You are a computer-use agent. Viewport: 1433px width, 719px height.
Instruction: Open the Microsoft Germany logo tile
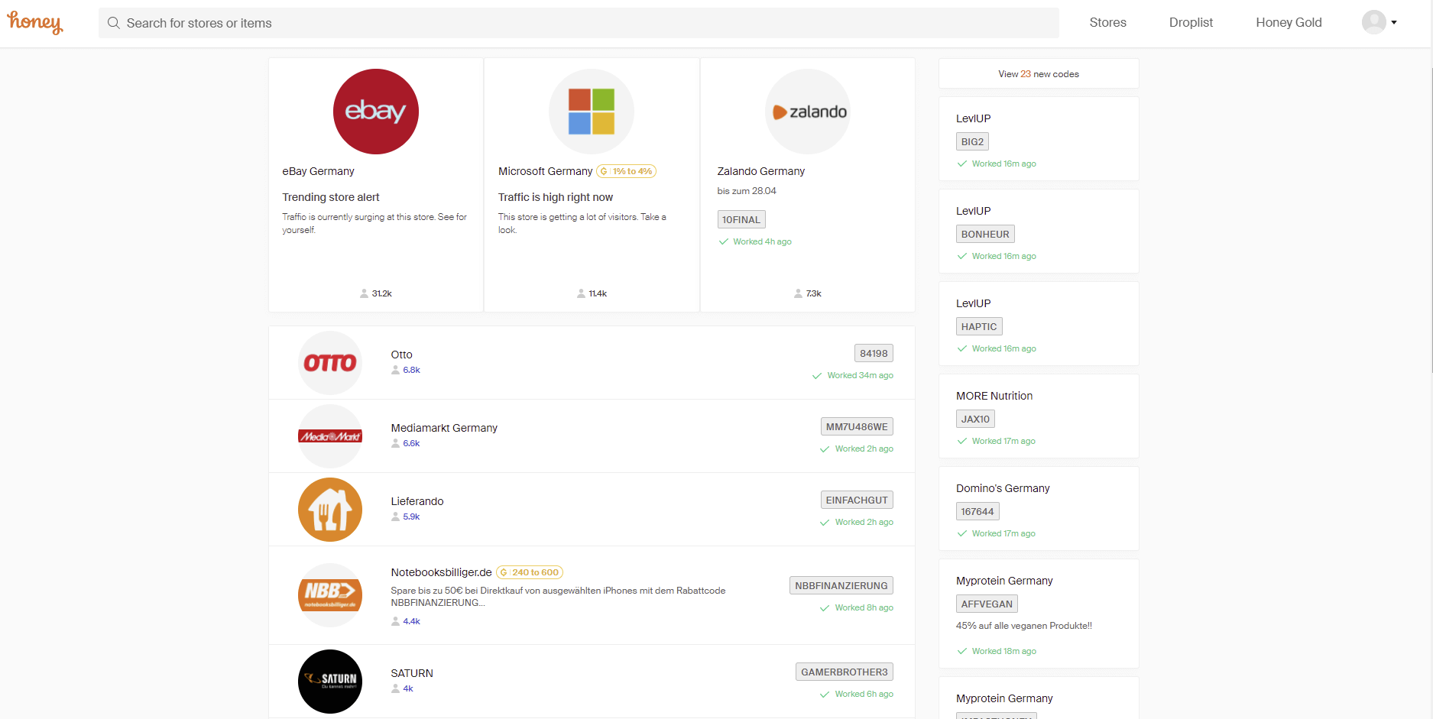(x=592, y=112)
